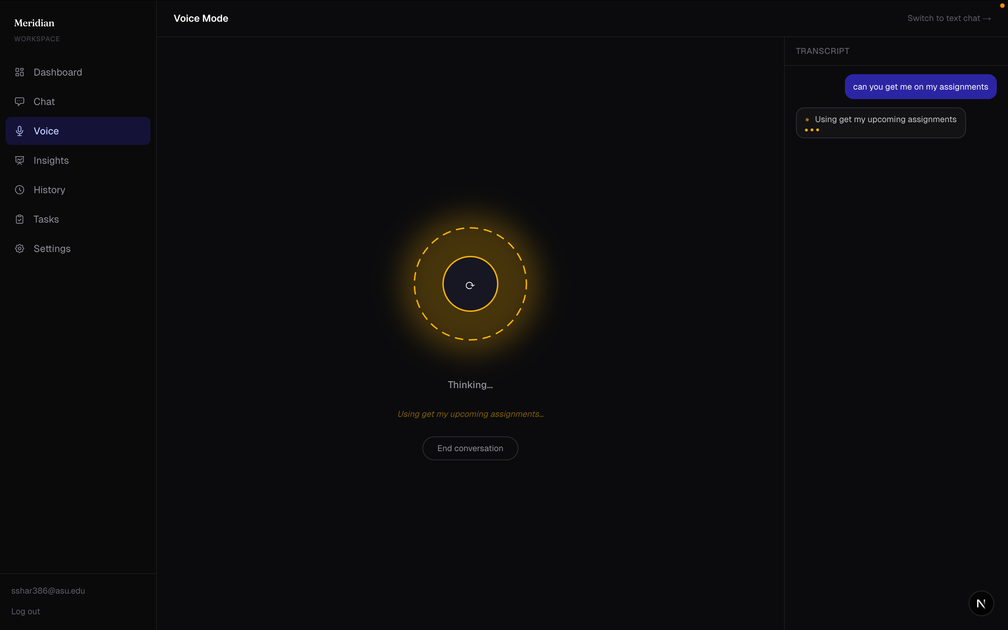The width and height of the screenshot is (1008, 630).
Task: Click the Log out link
Action: point(26,611)
